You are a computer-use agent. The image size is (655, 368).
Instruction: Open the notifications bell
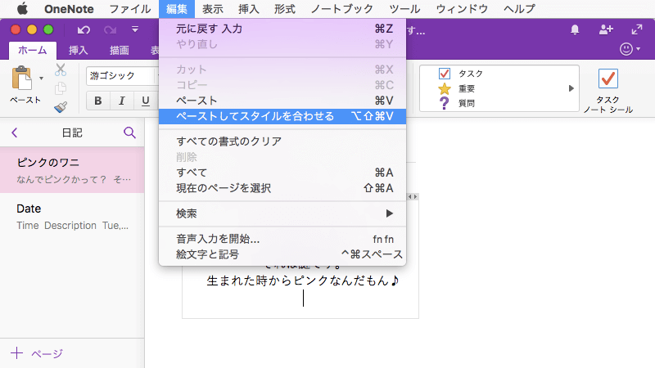point(575,29)
